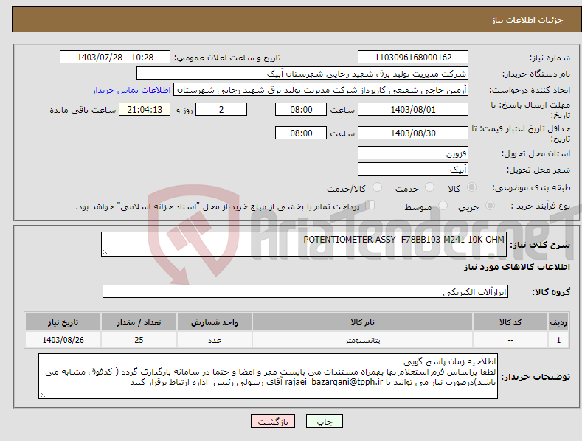582x441 pixels.
Task: Click the buyer organization name field
Action: (x=302, y=74)
